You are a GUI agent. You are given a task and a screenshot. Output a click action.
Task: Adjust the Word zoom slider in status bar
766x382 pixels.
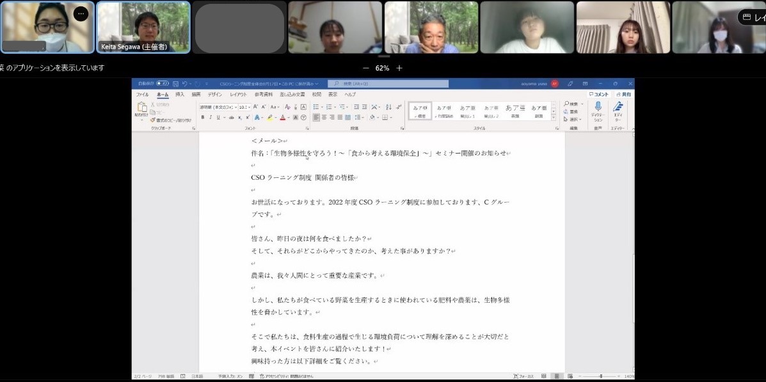(600, 376)
